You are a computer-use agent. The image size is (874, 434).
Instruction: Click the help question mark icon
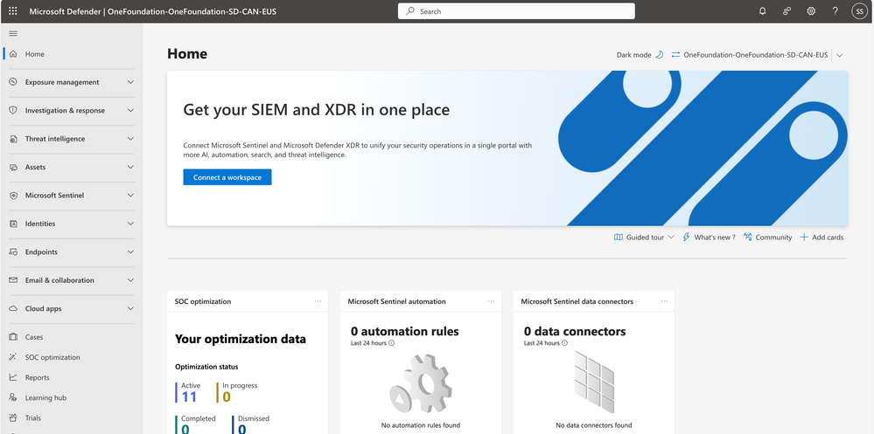[835, 11]
